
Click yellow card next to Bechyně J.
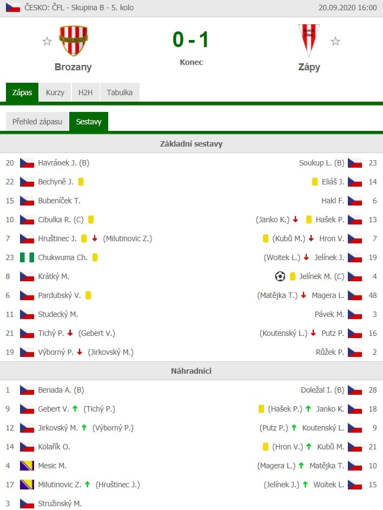coord(81,182)
